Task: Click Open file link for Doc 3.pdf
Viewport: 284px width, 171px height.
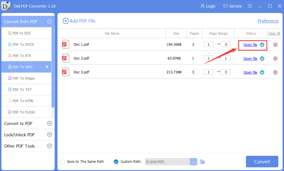Action: coord(250,72)
